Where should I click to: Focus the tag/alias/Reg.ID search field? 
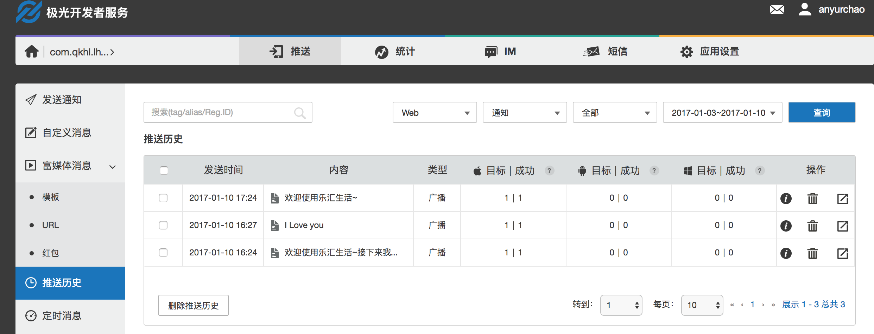point(228,112)
